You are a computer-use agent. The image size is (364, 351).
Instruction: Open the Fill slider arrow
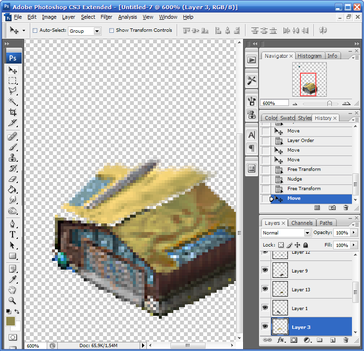[354, 245]
